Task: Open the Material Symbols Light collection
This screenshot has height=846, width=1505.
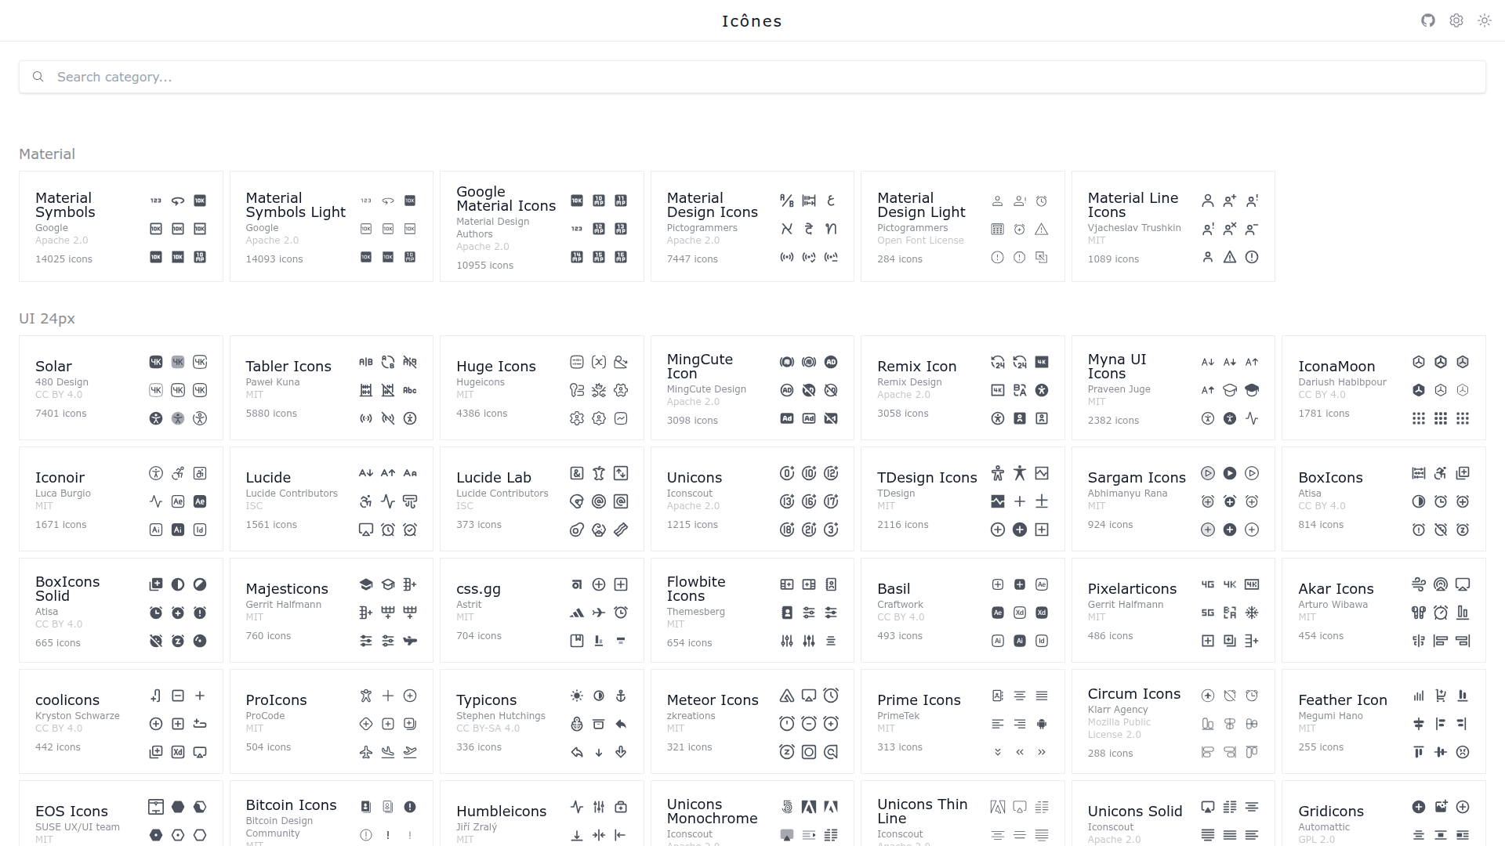Action: click(332, 226)
